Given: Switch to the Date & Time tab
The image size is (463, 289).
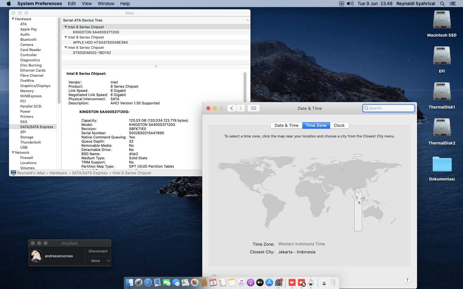Looking at the screenshot, I should point(286,126).
